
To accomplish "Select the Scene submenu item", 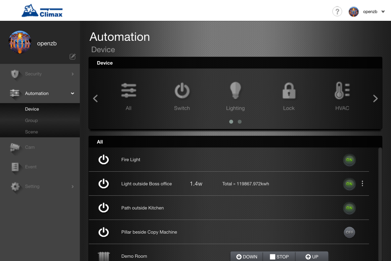I will [x=31, y=132].
